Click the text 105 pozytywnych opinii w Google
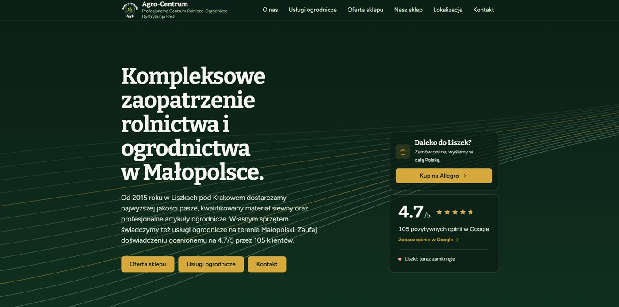The height and width of the screenshot is (307, 619). pos(443,229)
